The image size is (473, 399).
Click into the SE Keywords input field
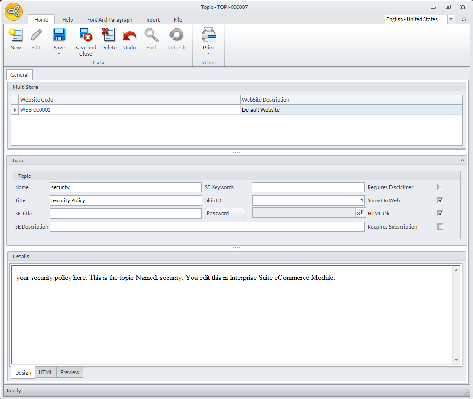pos(308,187)
